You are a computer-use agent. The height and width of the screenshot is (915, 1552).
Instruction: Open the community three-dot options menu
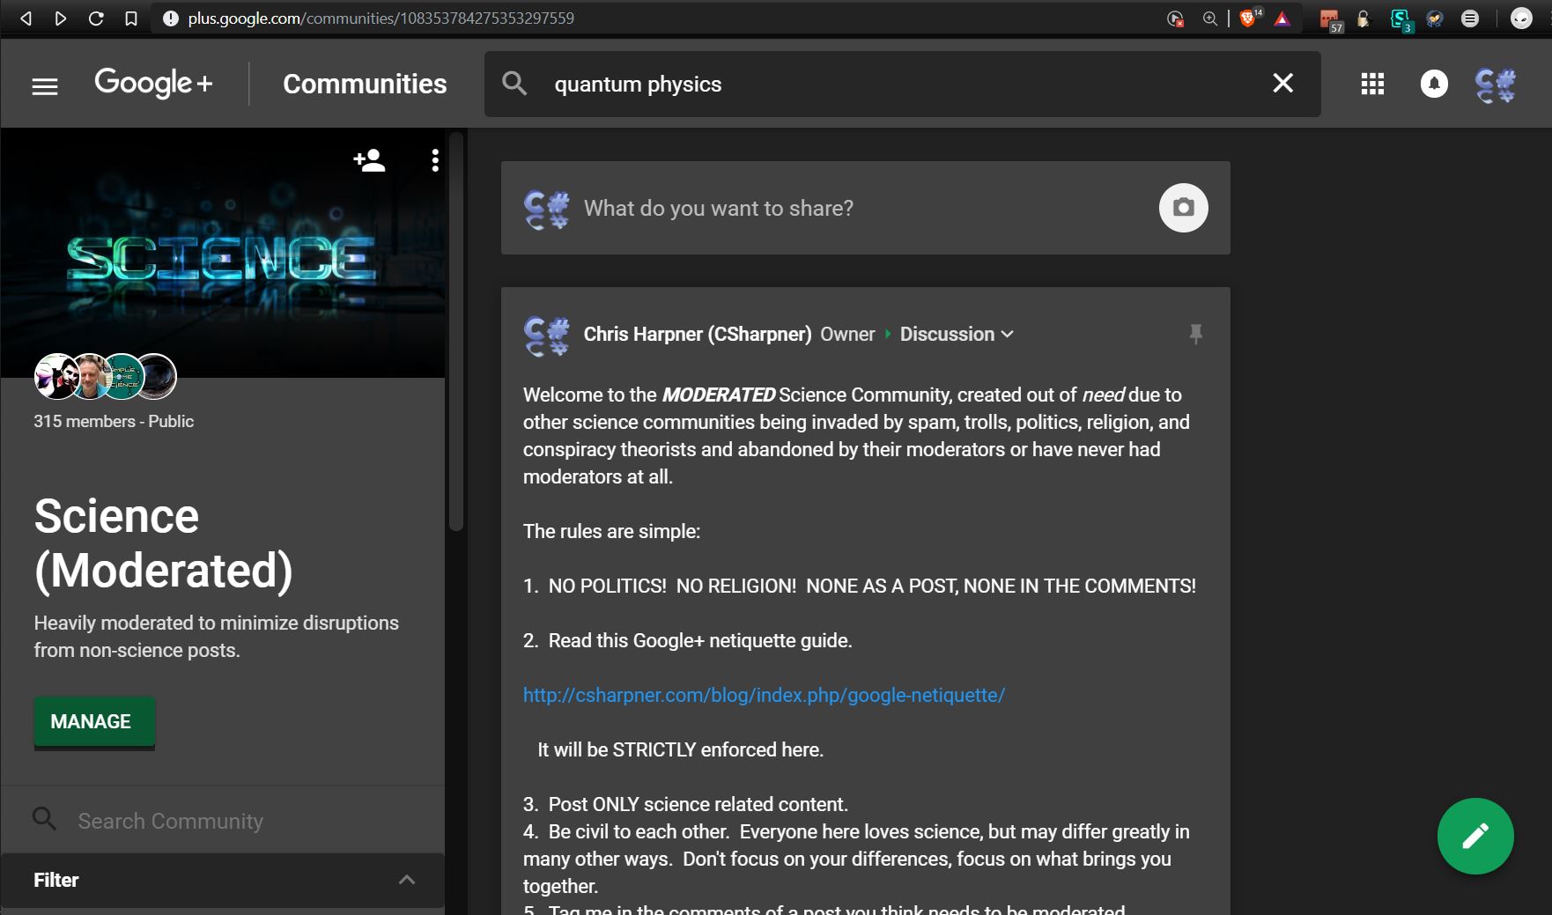pyautogui.click(x=435, y=160)
